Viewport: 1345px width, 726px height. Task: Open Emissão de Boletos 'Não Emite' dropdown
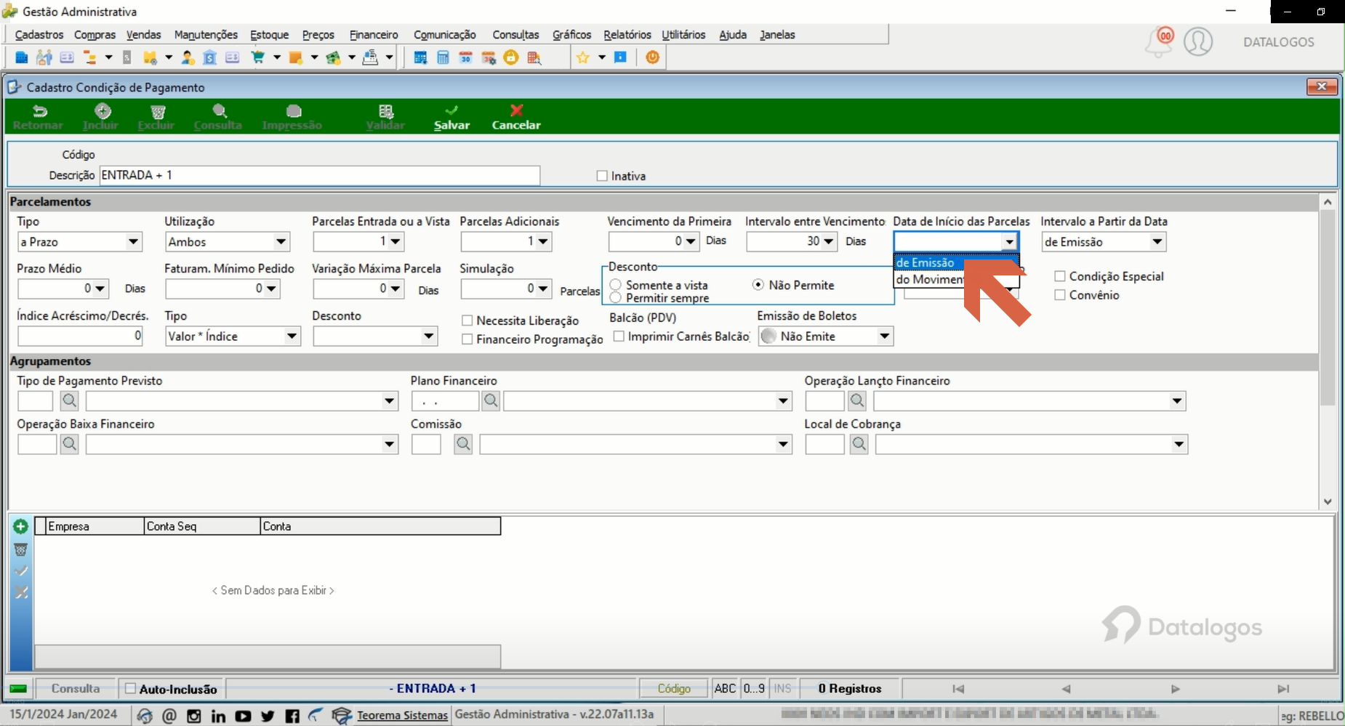point(884,336)
